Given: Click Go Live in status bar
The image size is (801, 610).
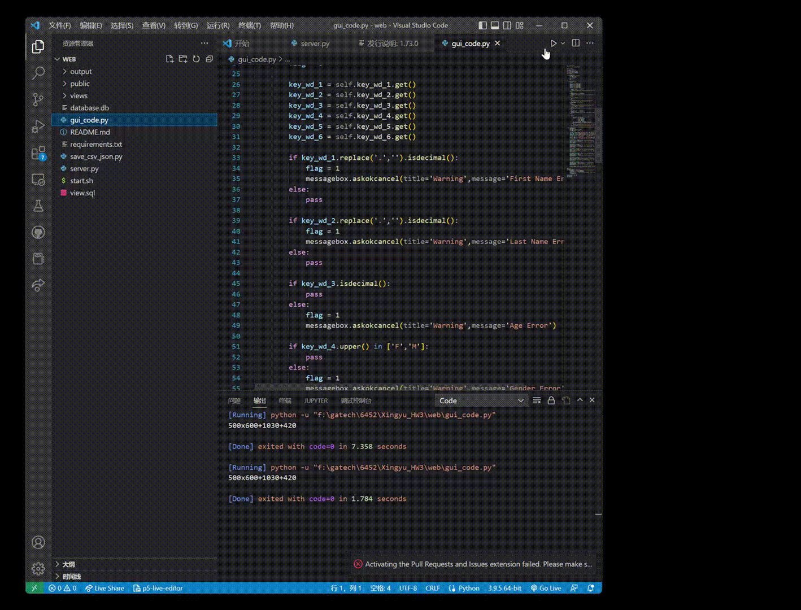Looking at the screenshot, I should point(546,588).
